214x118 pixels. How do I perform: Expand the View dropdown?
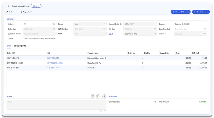click(36, 6)
